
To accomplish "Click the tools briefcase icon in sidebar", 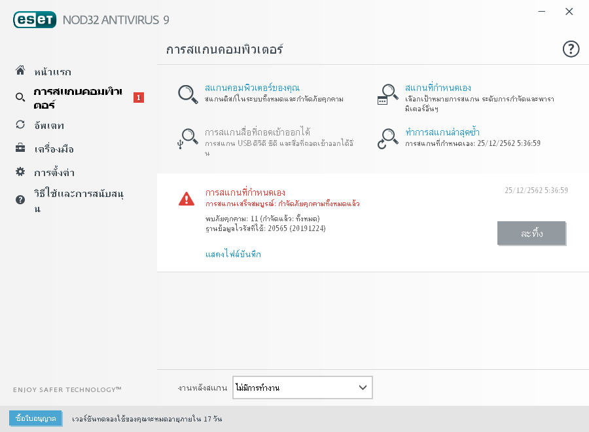I will pyautogui.click(x=20, y=148).
